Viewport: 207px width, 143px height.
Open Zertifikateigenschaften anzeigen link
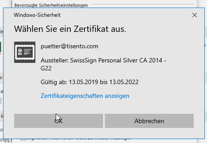tap(85, 96)
